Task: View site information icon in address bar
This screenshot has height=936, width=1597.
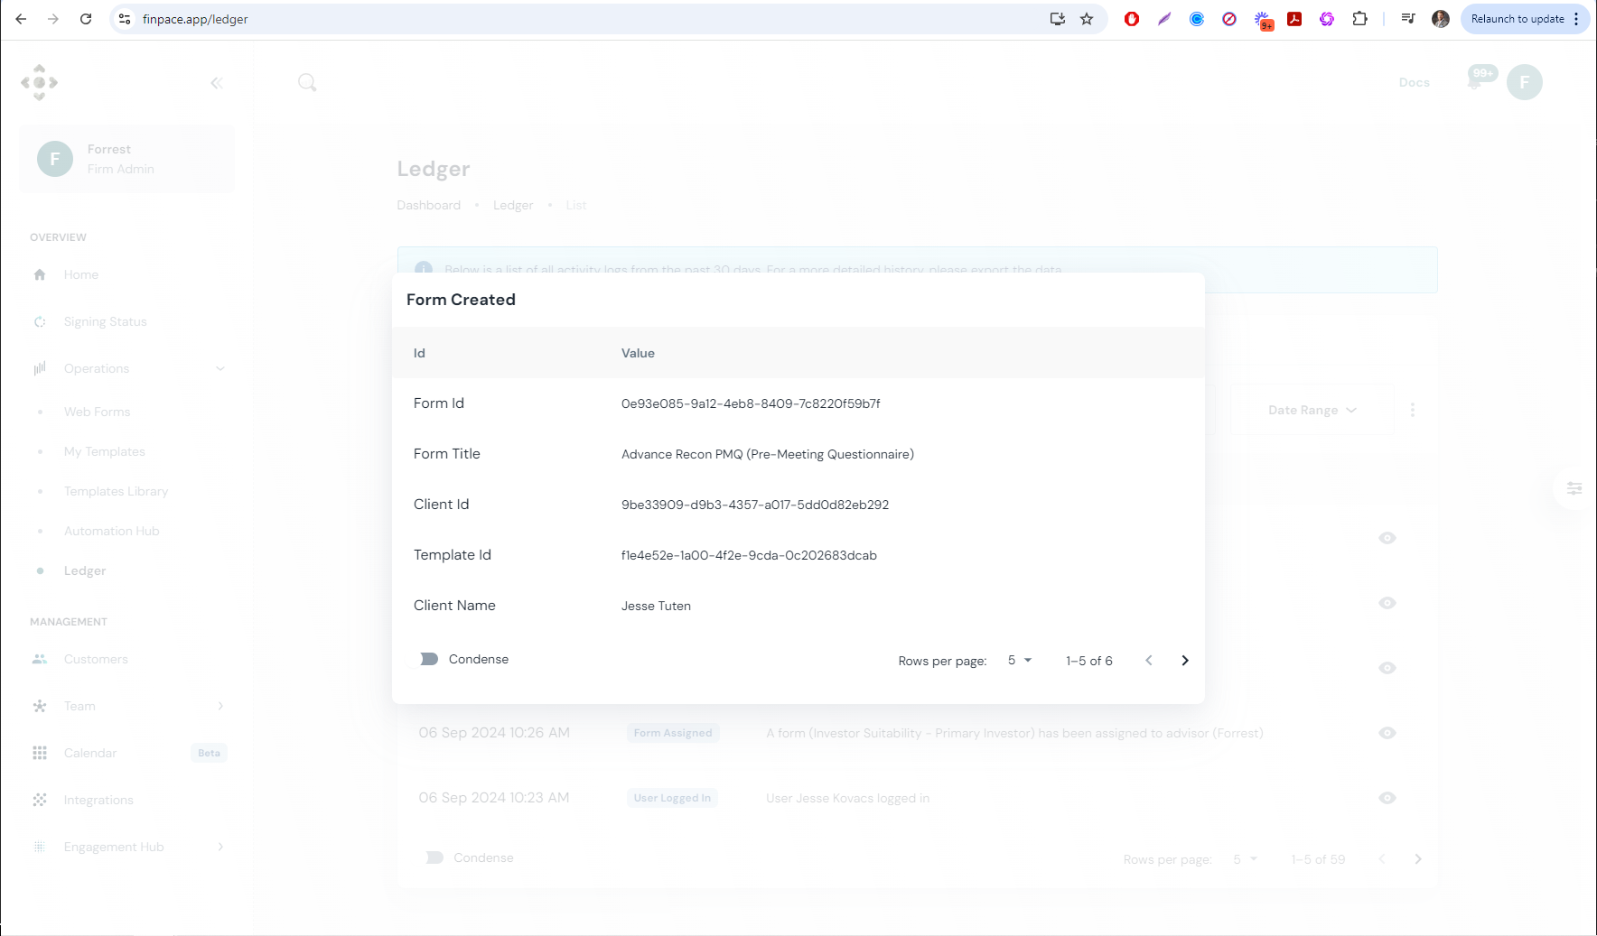Action: (125, 19)
